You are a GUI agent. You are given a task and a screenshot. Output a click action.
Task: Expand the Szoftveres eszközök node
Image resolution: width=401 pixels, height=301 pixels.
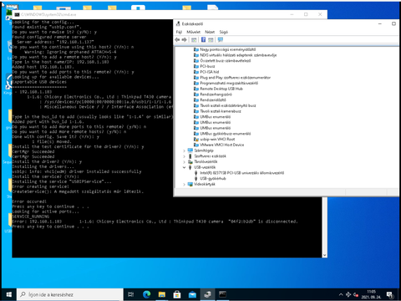coord(184,156)
